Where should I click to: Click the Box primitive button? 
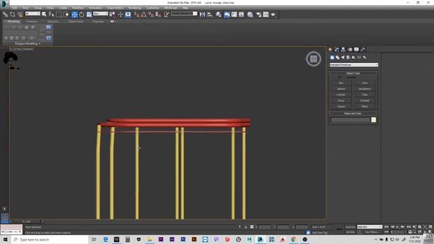tap(341, 83)
